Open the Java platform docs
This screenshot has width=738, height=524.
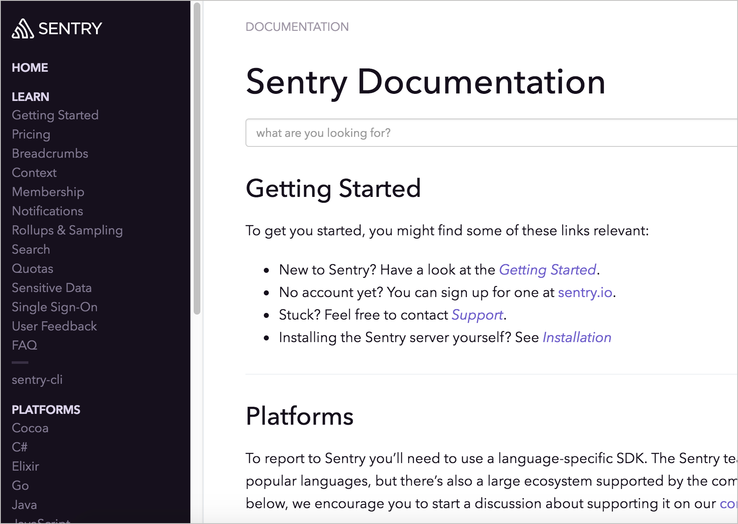tap(24, 505)
